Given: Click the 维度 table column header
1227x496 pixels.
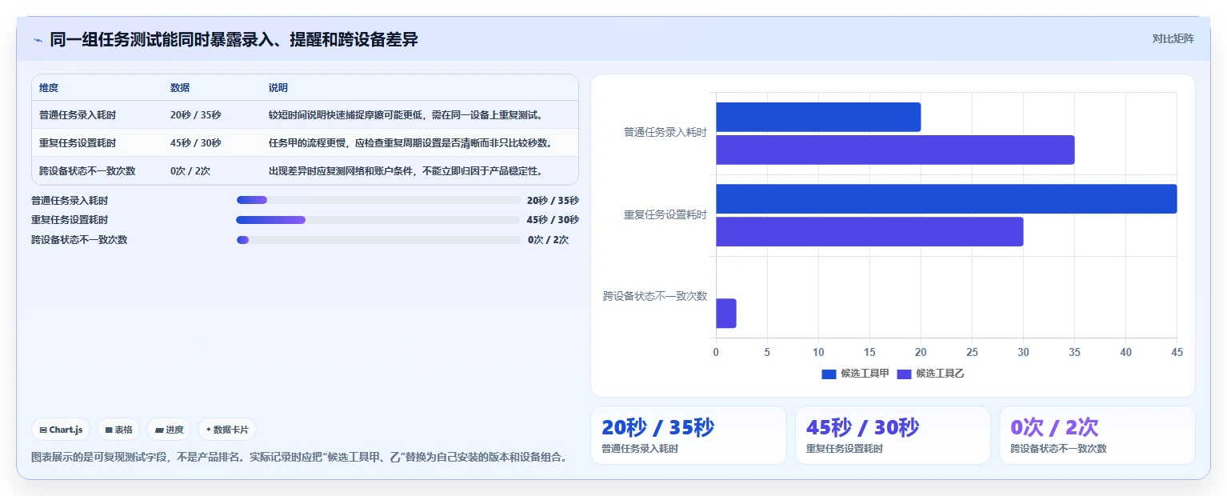Looking at the screenshot, I should (x=49, y=88).
